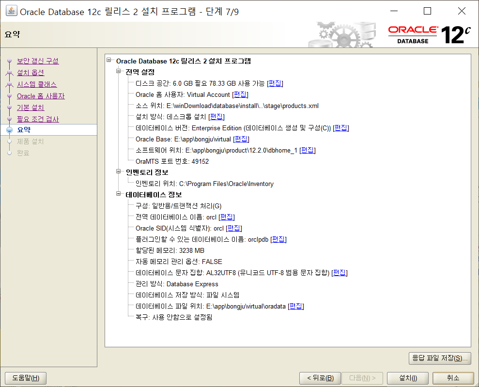The width and height of the screenshot is (479, 387).
Task: Click the 응답 파일 저장(S)... button
Action: pyautogui.click(x=440, y=358)
